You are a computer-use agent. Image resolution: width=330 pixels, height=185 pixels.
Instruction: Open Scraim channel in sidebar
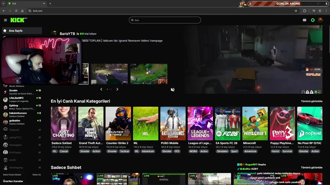click(x=22, y=92)
